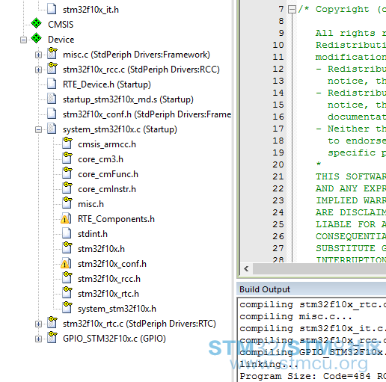The image size is (386, 382).
Task: Collapse the Device group
Action: click(x=23, y=40)
